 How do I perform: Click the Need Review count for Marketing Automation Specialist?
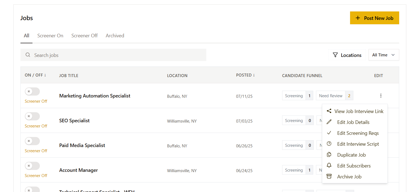349,96
